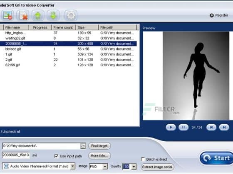The image size is (233, 174).
Task: Click the More info... button
Action: pos(99,156)
